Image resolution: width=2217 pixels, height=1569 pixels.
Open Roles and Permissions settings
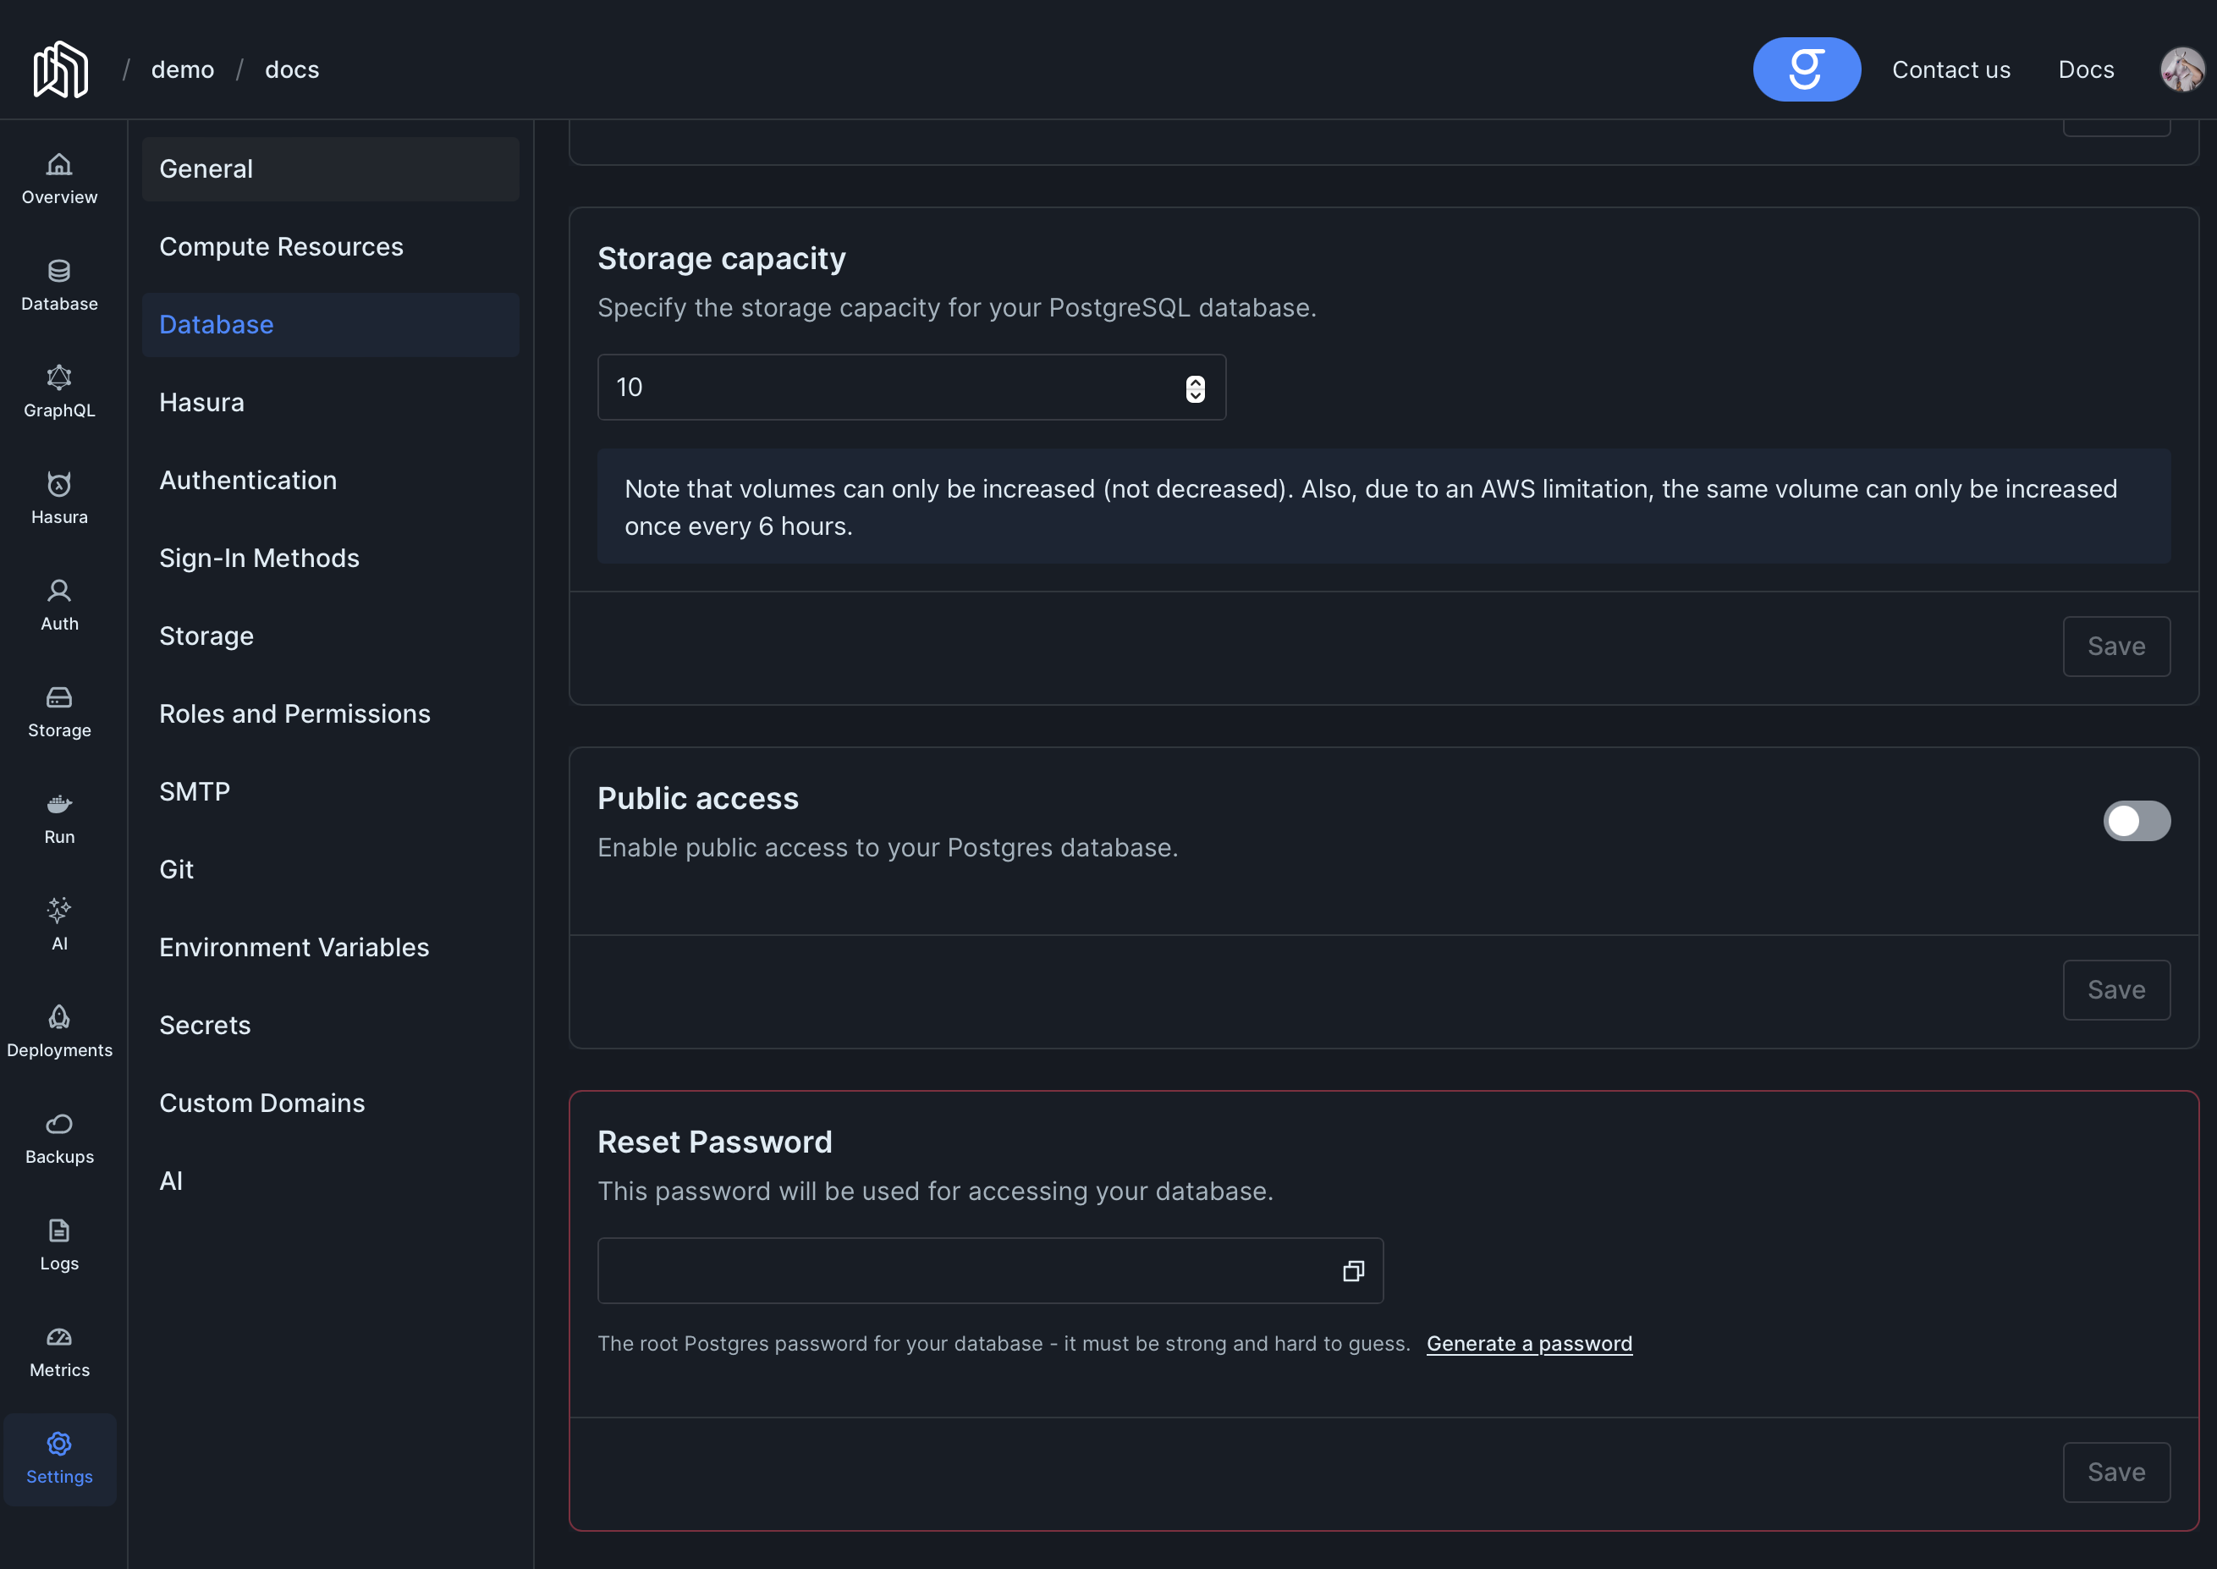(x=294, y=714)
